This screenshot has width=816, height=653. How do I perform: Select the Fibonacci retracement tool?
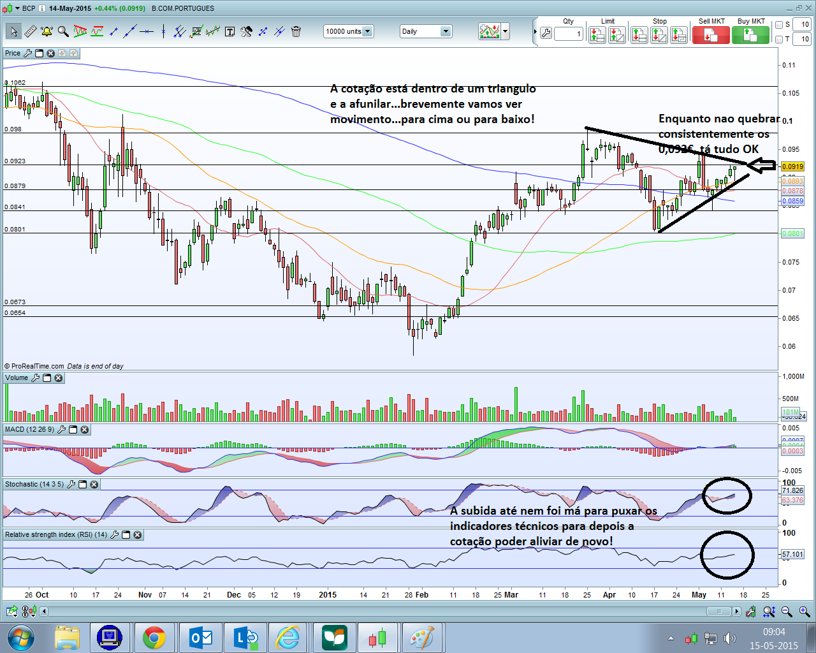196,31
